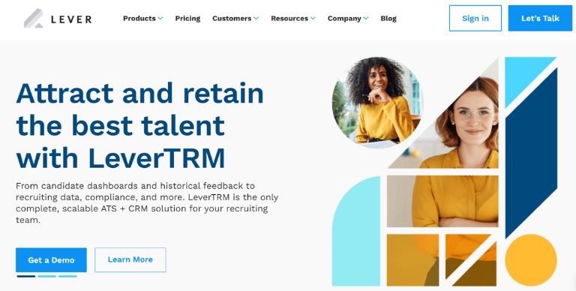This screenshot has height=291, width=576.
Task: Select the second carousel slide indicator
Action: tap(47, 276)
